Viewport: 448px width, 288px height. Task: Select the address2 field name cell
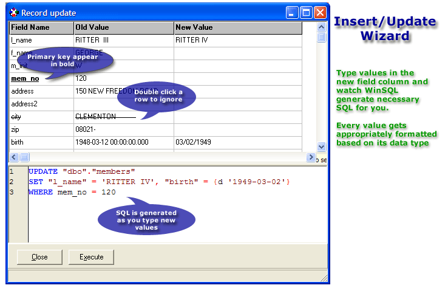42,105
